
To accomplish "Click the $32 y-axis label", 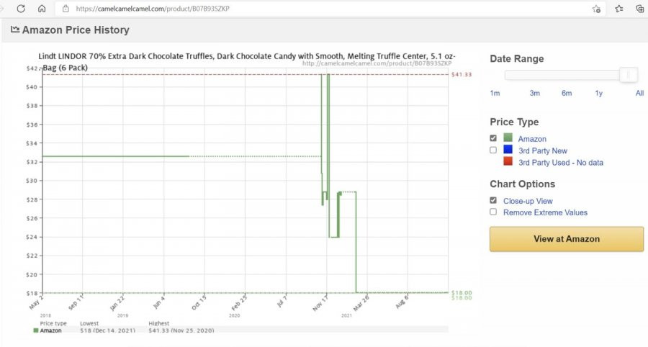I will coord(32,162).
